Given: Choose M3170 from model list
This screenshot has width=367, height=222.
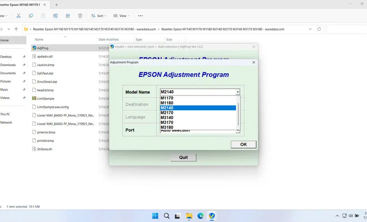Looking at the screenshot, I should pyautogui.click(x=198, y=122).
